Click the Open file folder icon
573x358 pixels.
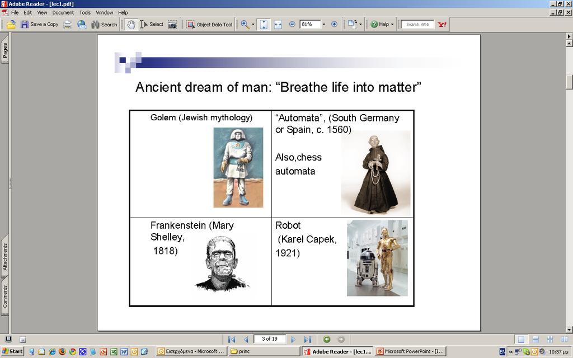[x=11, y=25]
